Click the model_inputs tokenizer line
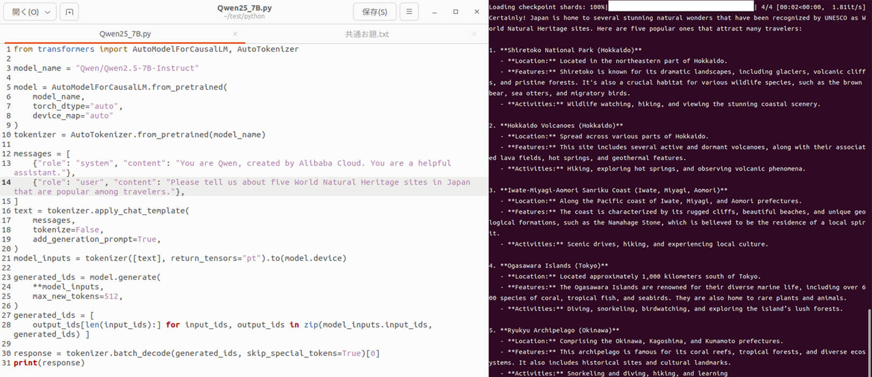 pos(180,258)
